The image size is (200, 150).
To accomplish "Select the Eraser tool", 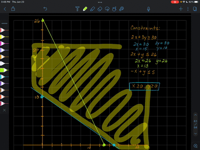I will pyautogui.click(x=100, y=9).
